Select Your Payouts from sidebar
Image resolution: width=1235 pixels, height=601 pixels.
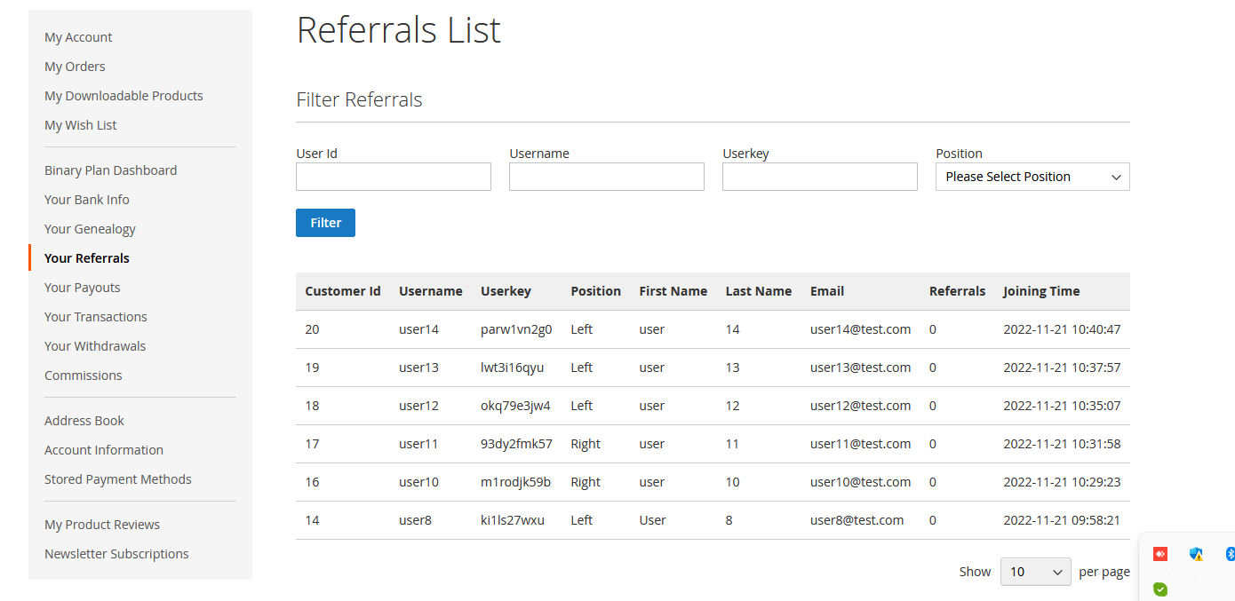click(82, 288)
